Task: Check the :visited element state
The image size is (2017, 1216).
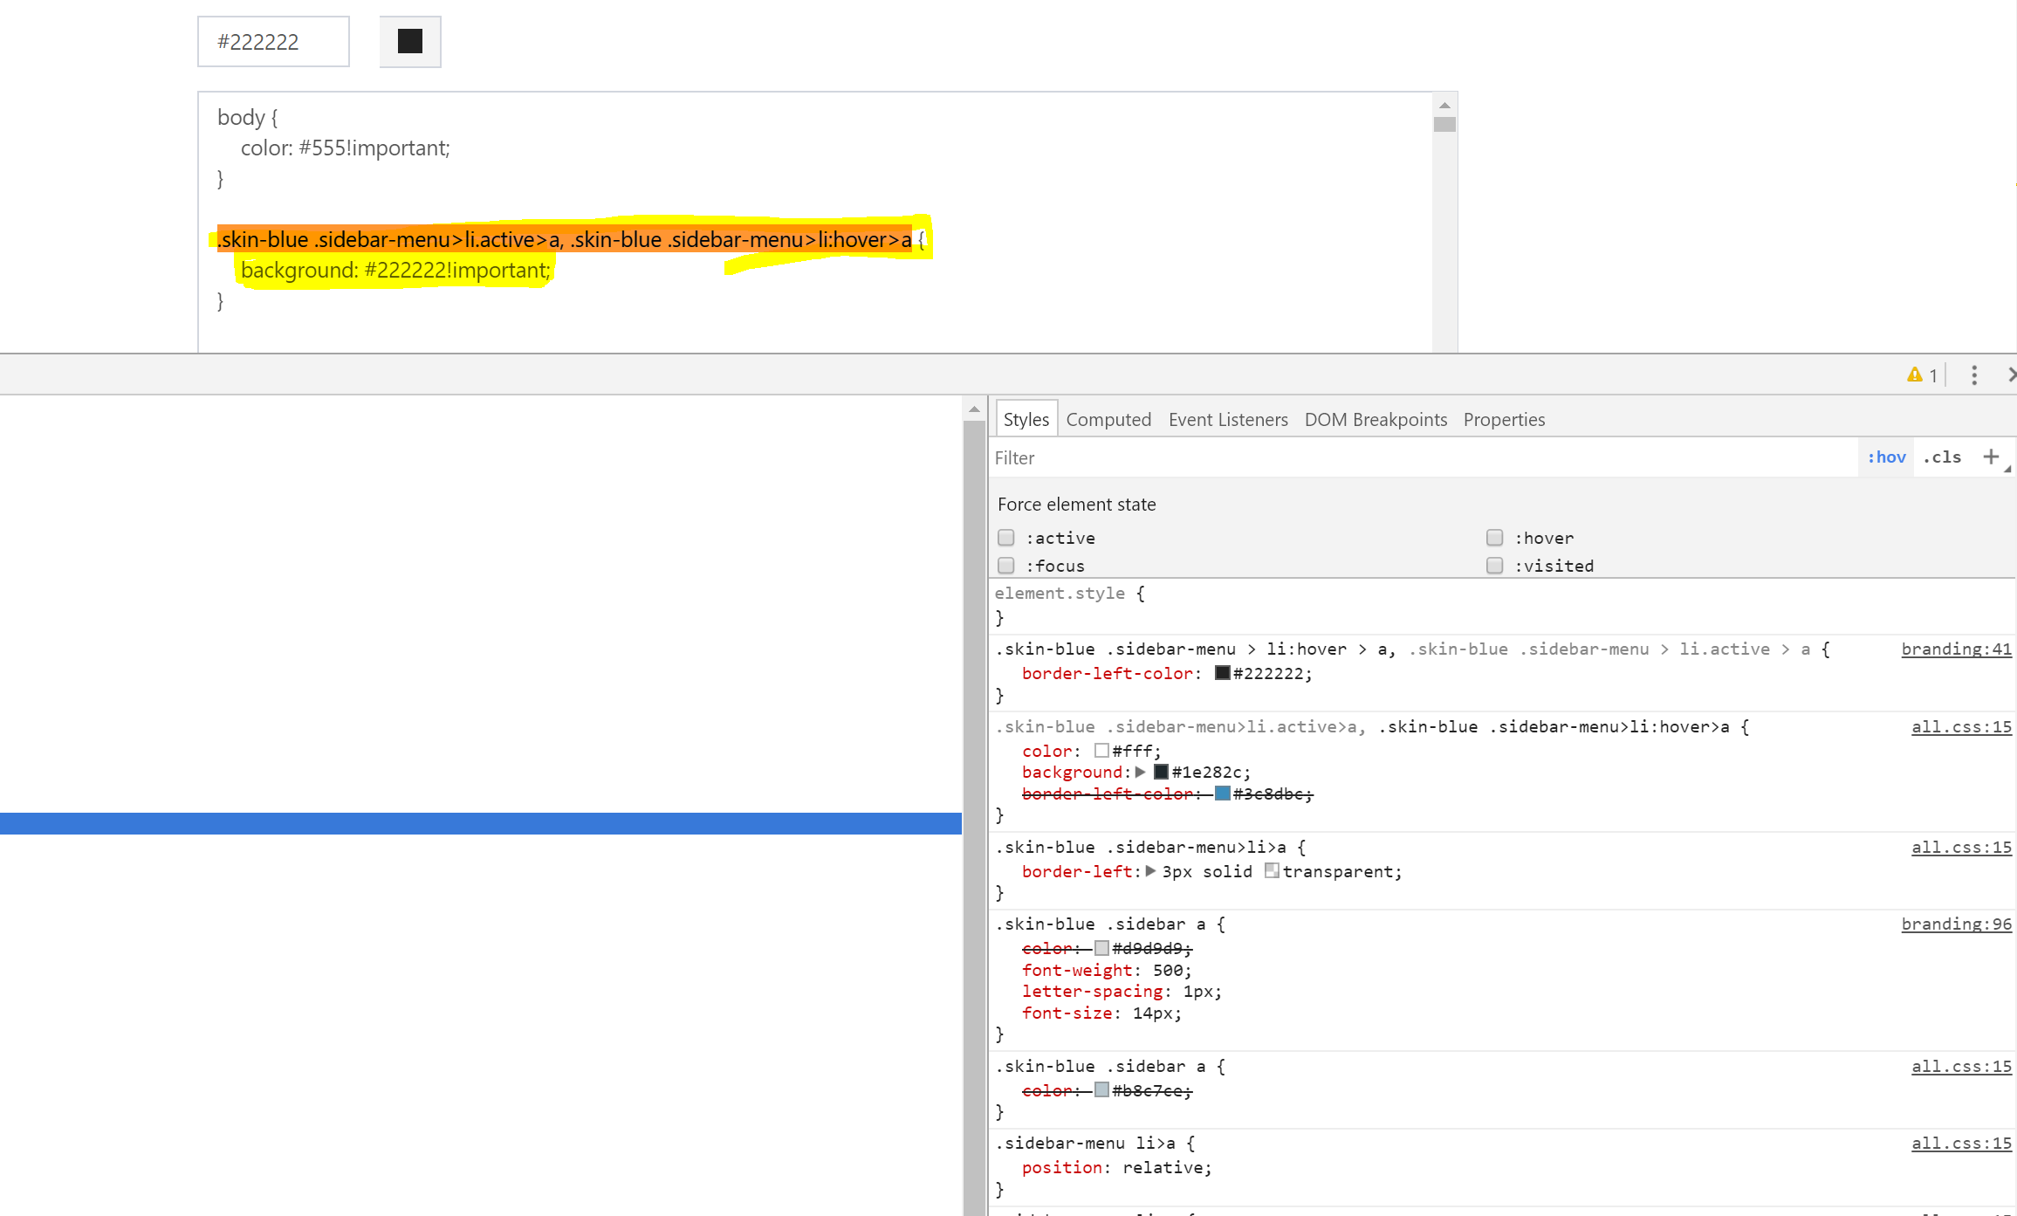Action: click(x=1494, y=566)
